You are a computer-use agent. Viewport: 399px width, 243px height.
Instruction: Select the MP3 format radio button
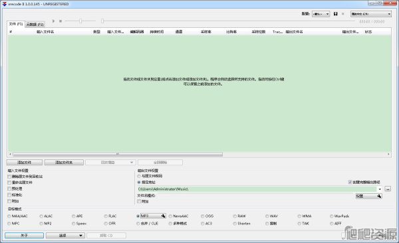(x=138, y=216)
